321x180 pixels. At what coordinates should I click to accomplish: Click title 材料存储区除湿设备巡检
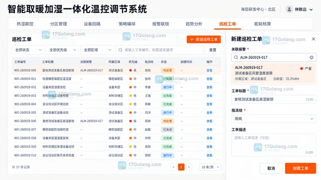click(x=58, y=146)
